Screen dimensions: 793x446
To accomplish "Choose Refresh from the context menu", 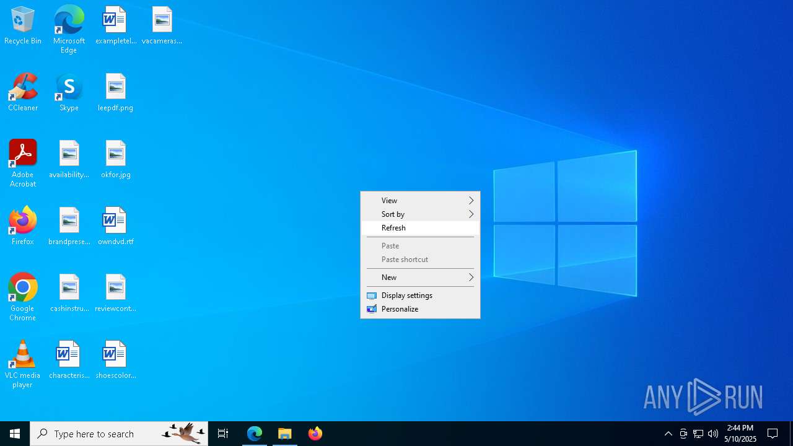I will click(420, 227).
